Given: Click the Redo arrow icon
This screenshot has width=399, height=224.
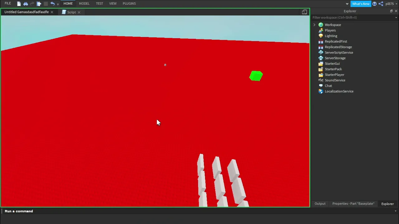Looking at the screenshot, I should tap(32, 4).
